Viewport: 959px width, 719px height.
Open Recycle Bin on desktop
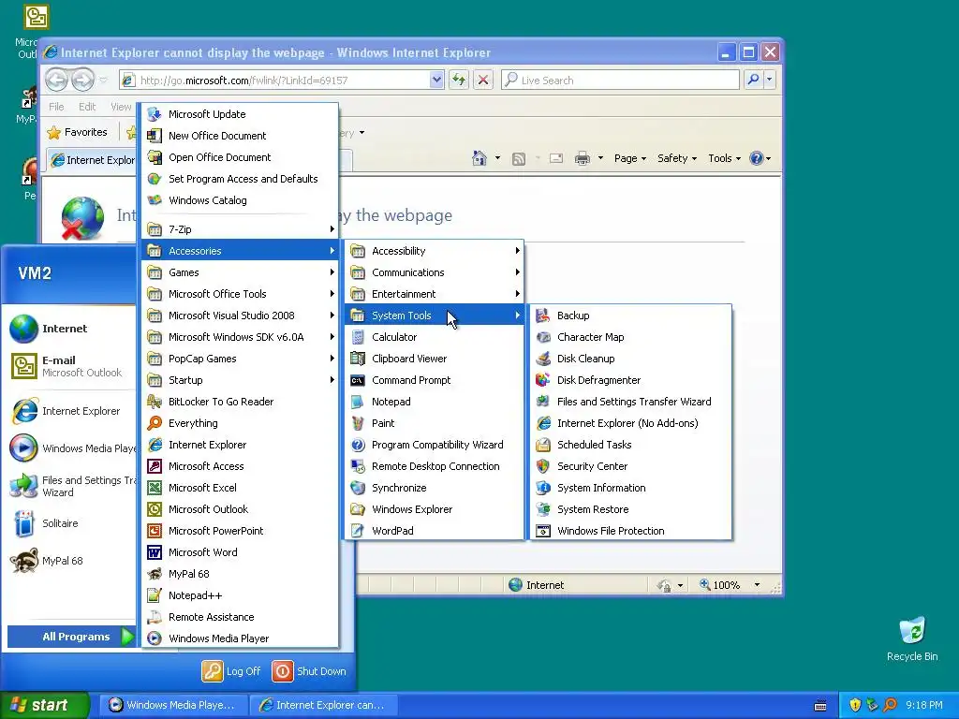tap(912, 638)
